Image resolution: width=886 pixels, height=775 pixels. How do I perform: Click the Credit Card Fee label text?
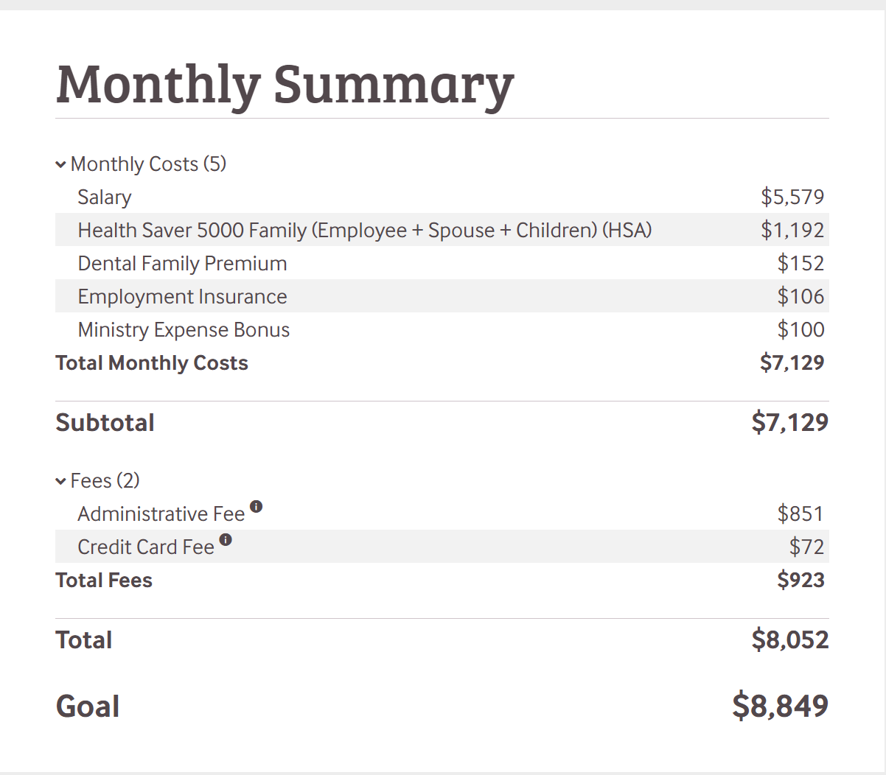[x=146, y=547]
